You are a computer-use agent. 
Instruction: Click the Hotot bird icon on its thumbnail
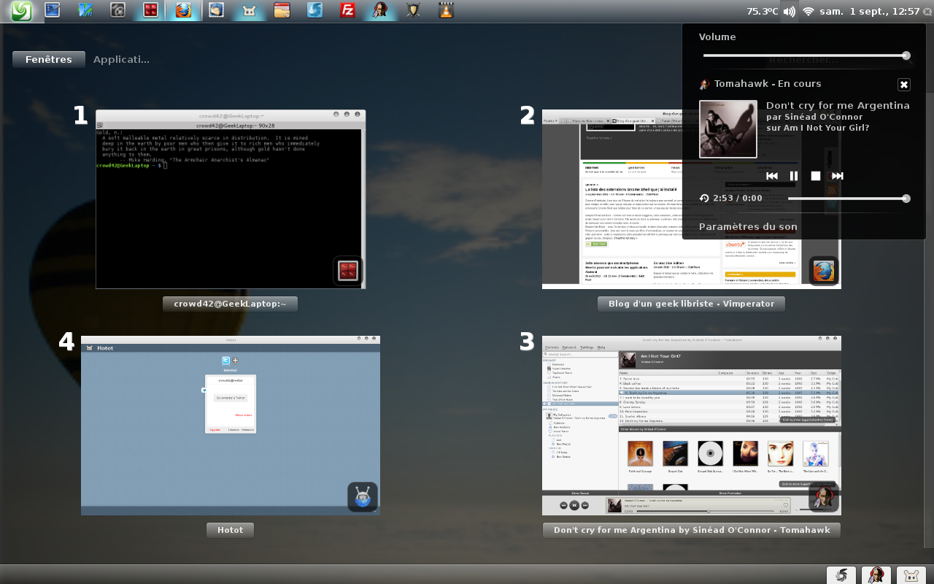[x=363, y=497]
